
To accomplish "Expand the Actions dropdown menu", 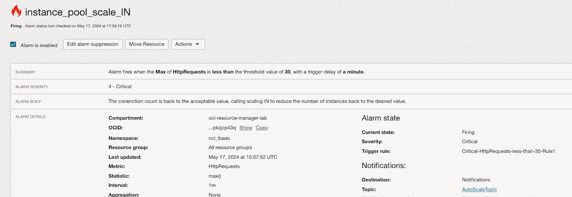I will [x=188, y=44].
